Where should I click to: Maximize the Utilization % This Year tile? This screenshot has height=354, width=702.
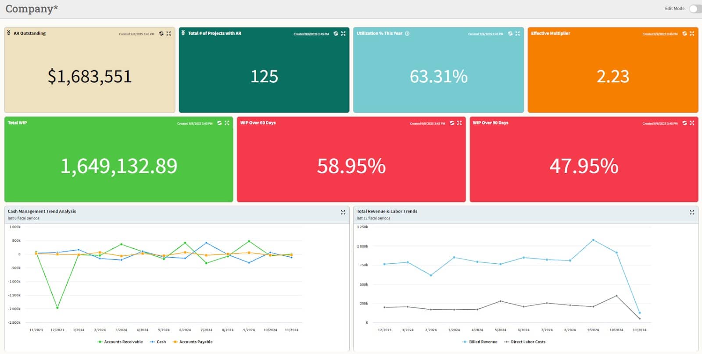(518, 34)
